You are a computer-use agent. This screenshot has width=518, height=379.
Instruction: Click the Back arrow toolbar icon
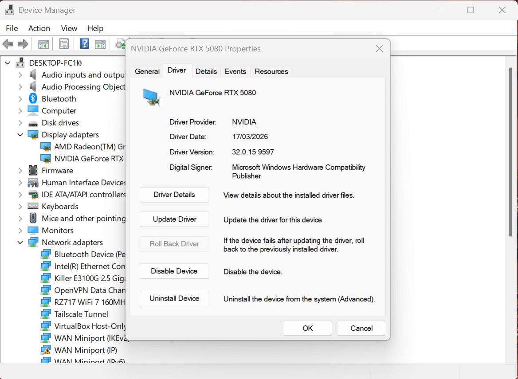coord(8,44)
